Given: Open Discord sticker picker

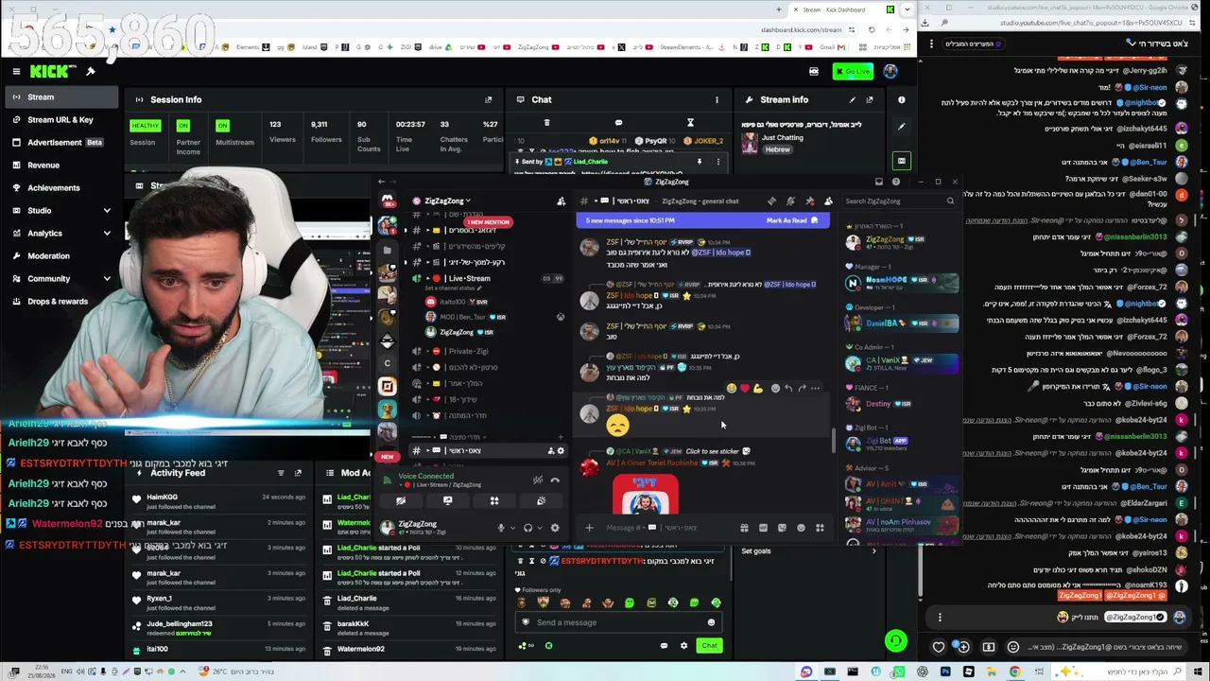Looking at the screenshot, I should pos(782,528).
